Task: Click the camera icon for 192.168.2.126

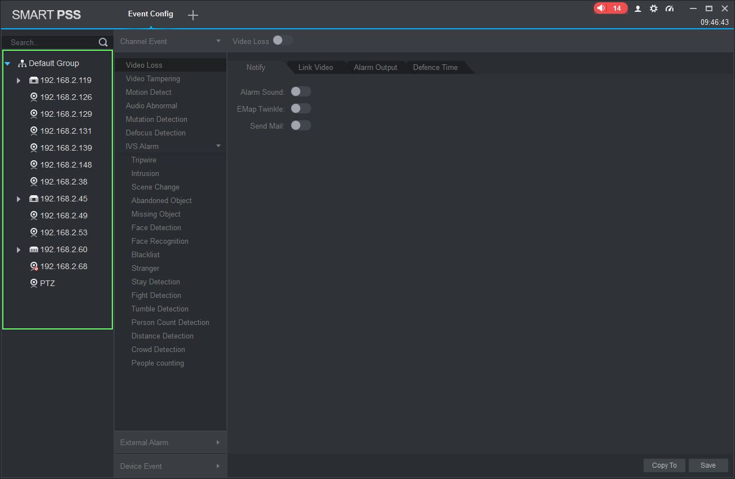Action: click(34, 97)
